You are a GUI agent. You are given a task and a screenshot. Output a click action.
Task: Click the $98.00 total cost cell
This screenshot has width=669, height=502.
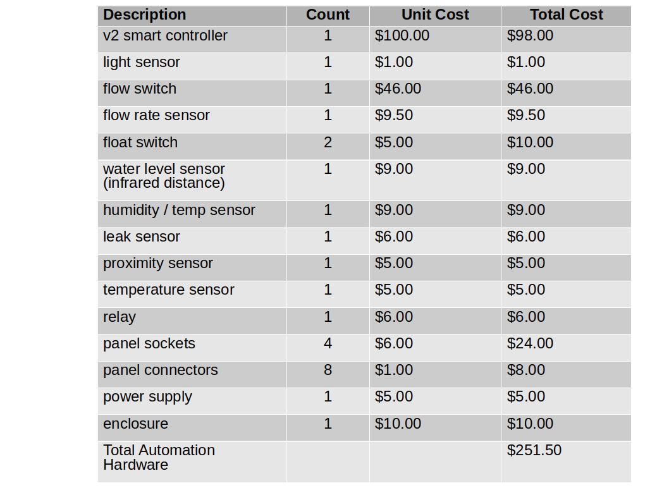[x=566, y=39]
